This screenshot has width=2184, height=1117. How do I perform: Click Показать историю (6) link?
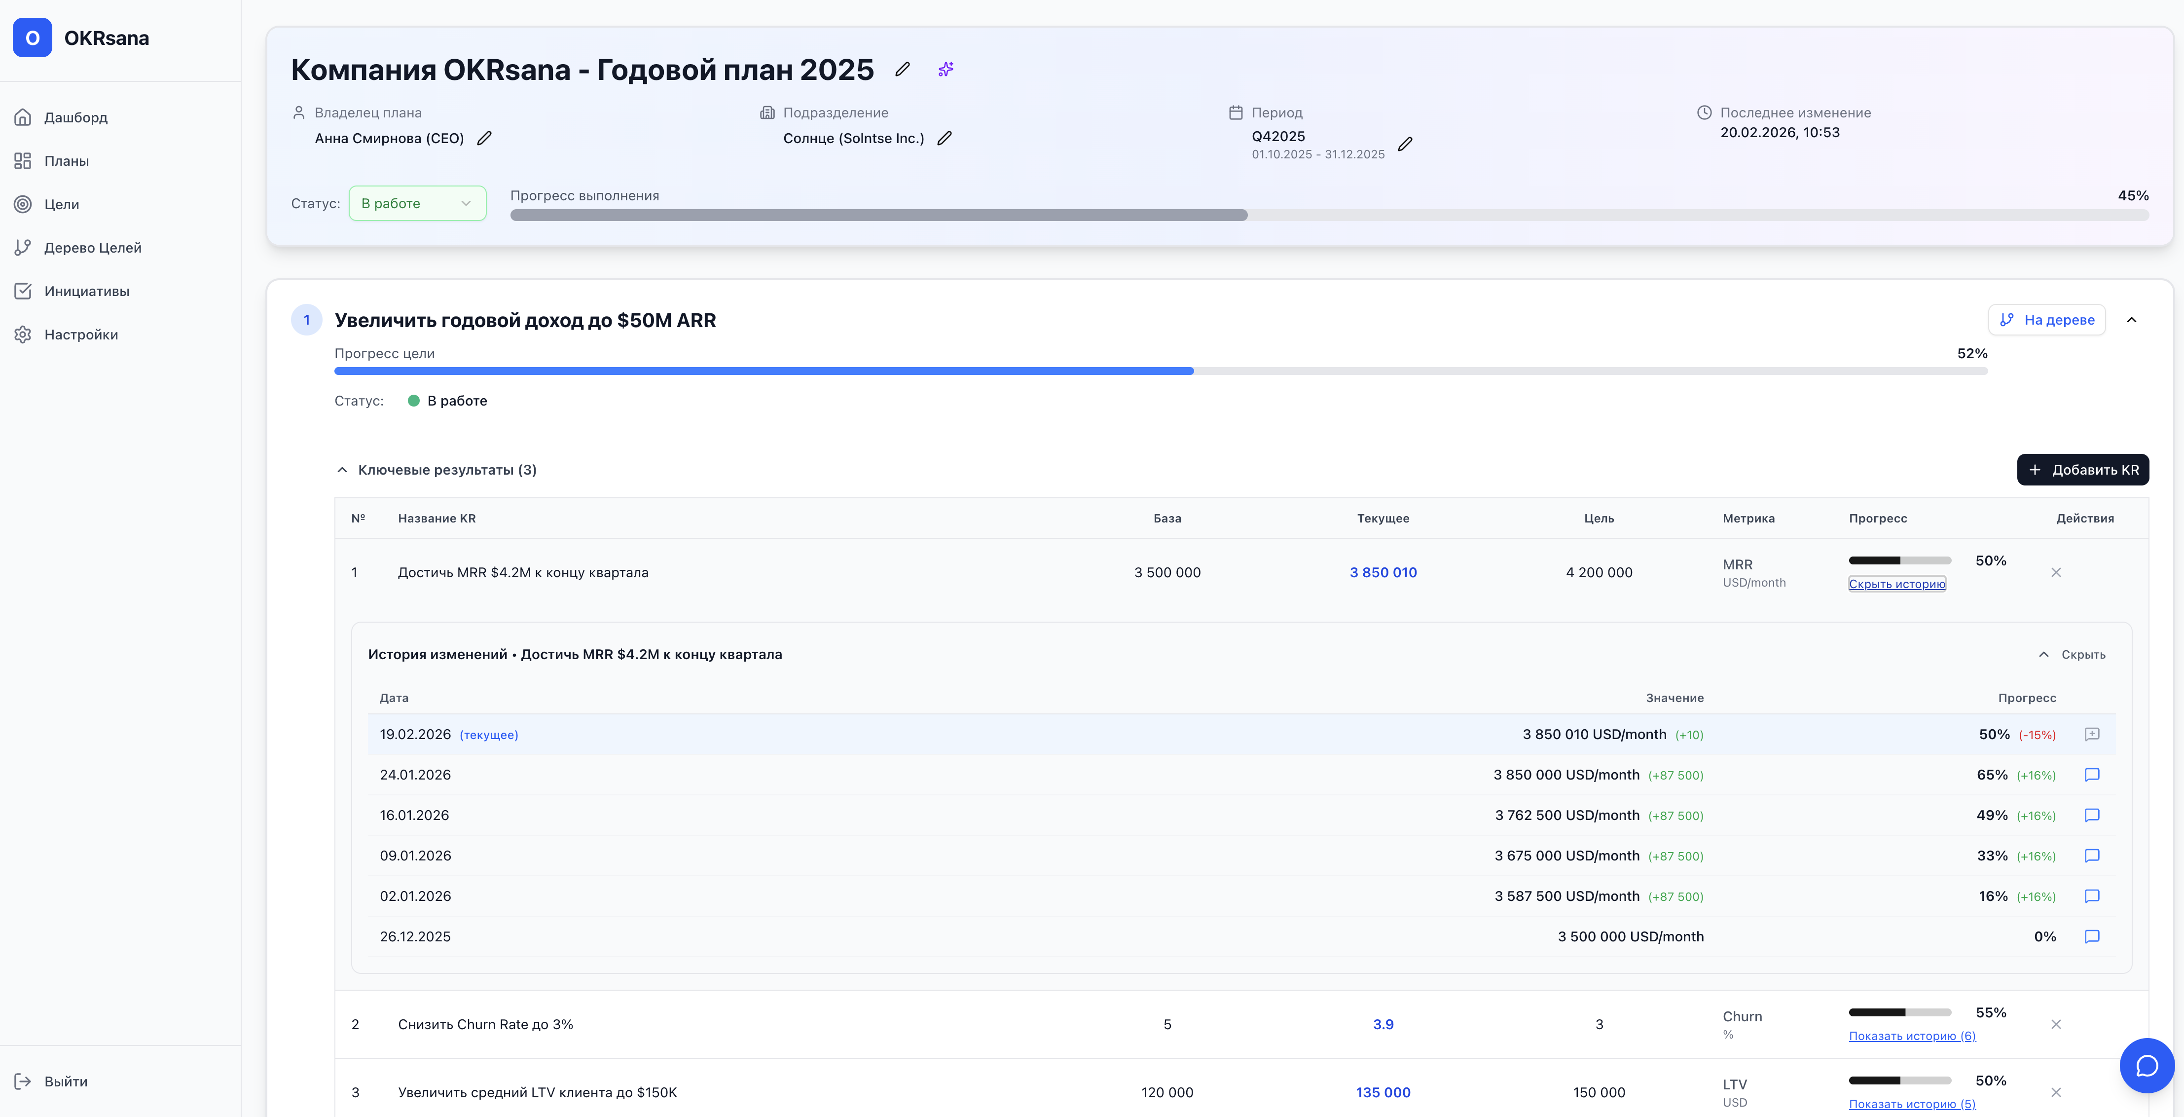(x=1912, y=1037)
